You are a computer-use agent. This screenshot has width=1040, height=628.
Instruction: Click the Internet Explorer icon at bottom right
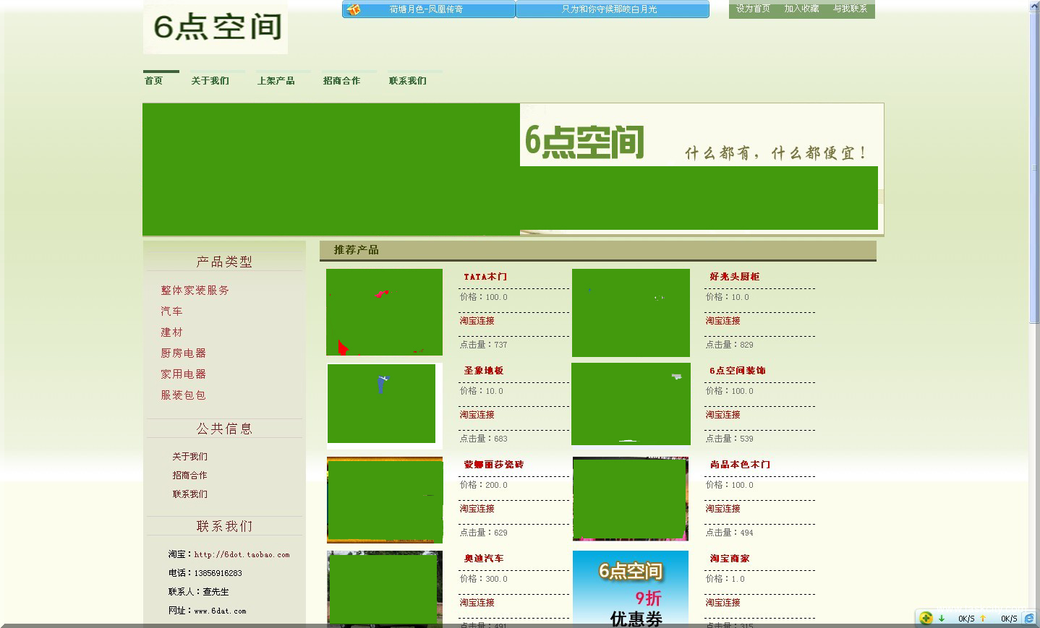pos(1028,619)
